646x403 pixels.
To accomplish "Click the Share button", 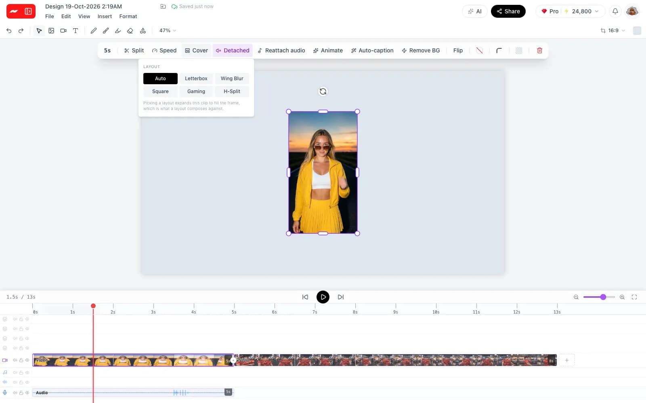I will [x=508, y=11].
